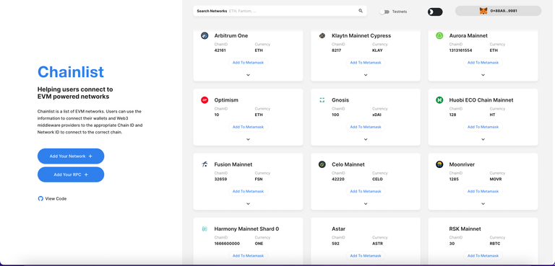
Task: Click the Fusion Mainnet logo
Action: click(205, 164)
